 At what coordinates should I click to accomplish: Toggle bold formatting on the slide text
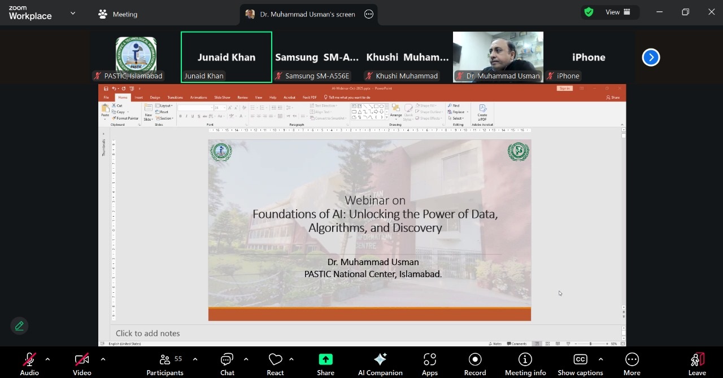pyautogui.click(x=180, y=116)
